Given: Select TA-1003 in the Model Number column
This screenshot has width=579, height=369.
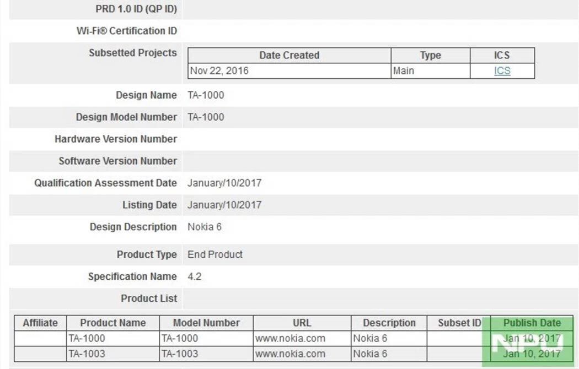Looking at the screenshot, I should 180,354.
